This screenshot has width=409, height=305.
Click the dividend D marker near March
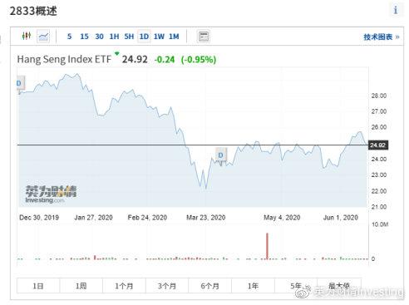pos(220,155)
